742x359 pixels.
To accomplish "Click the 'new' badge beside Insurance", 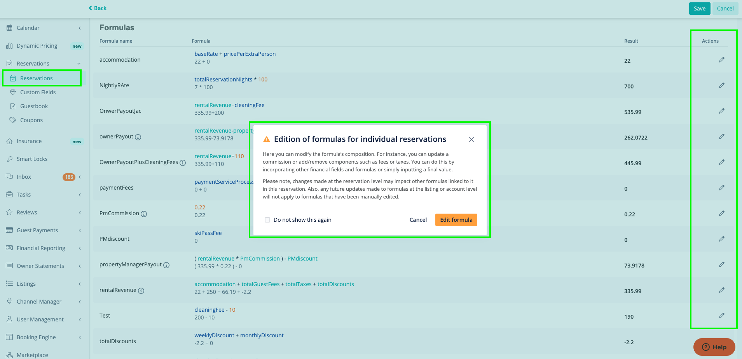I will click(x=77, y=142).
